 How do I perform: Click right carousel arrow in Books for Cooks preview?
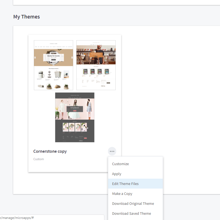click(72, 58)
